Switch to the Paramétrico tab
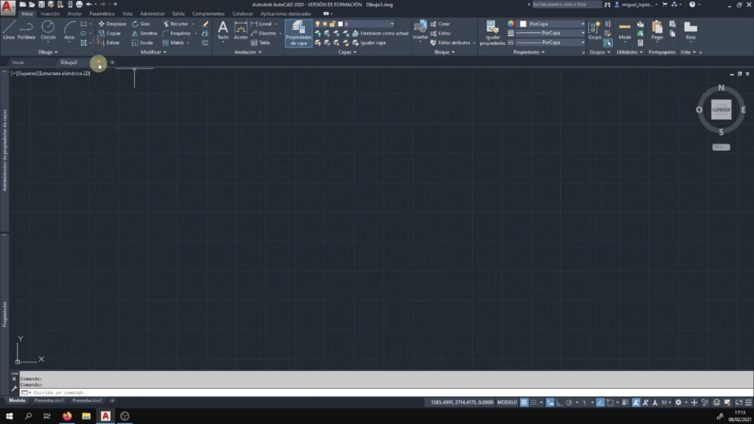 point(102,13)
